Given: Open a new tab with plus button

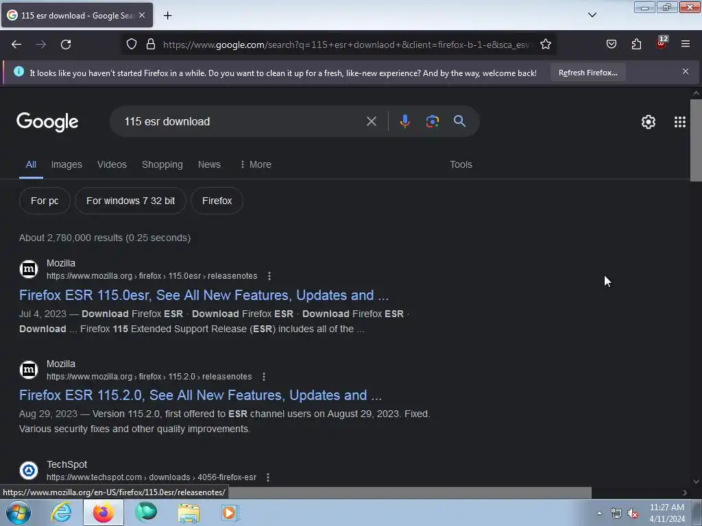Looking at the screenshot, I should pyautogui.click(x=167, y=16).
